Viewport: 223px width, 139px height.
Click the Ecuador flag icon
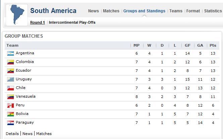point(10,71)
